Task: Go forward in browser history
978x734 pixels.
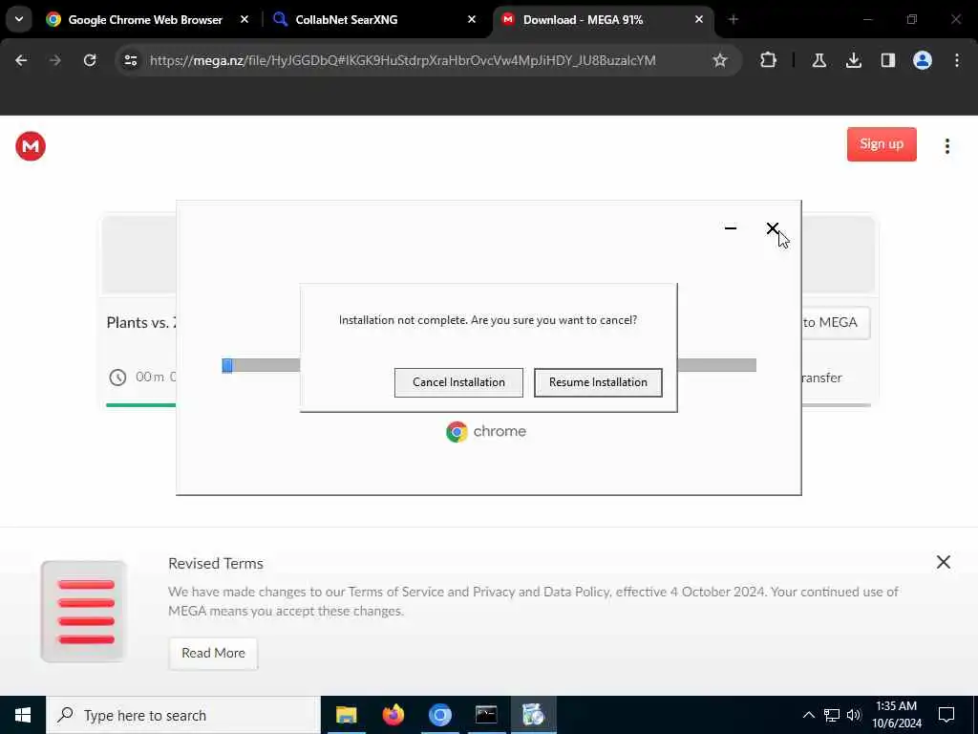Action: (55, 60)
